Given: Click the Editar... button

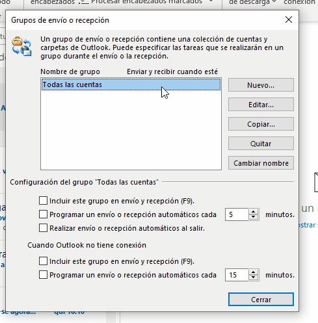Looking at the screenshot, I should click(261, 105).
